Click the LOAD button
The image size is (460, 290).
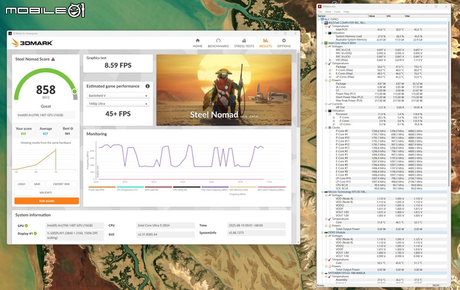point(21,184)
